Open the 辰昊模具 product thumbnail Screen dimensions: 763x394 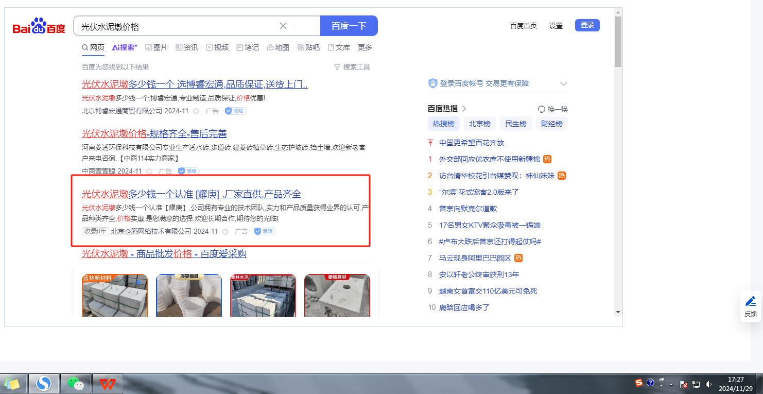189,295
